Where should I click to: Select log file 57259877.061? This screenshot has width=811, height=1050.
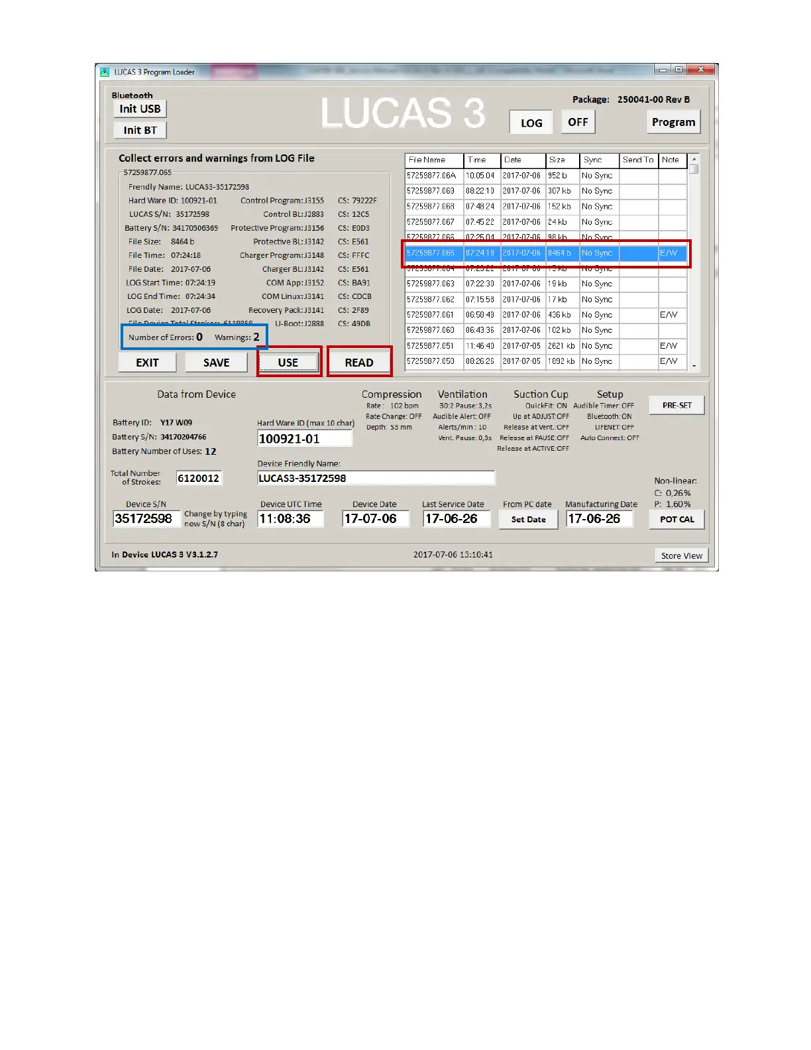547,315
